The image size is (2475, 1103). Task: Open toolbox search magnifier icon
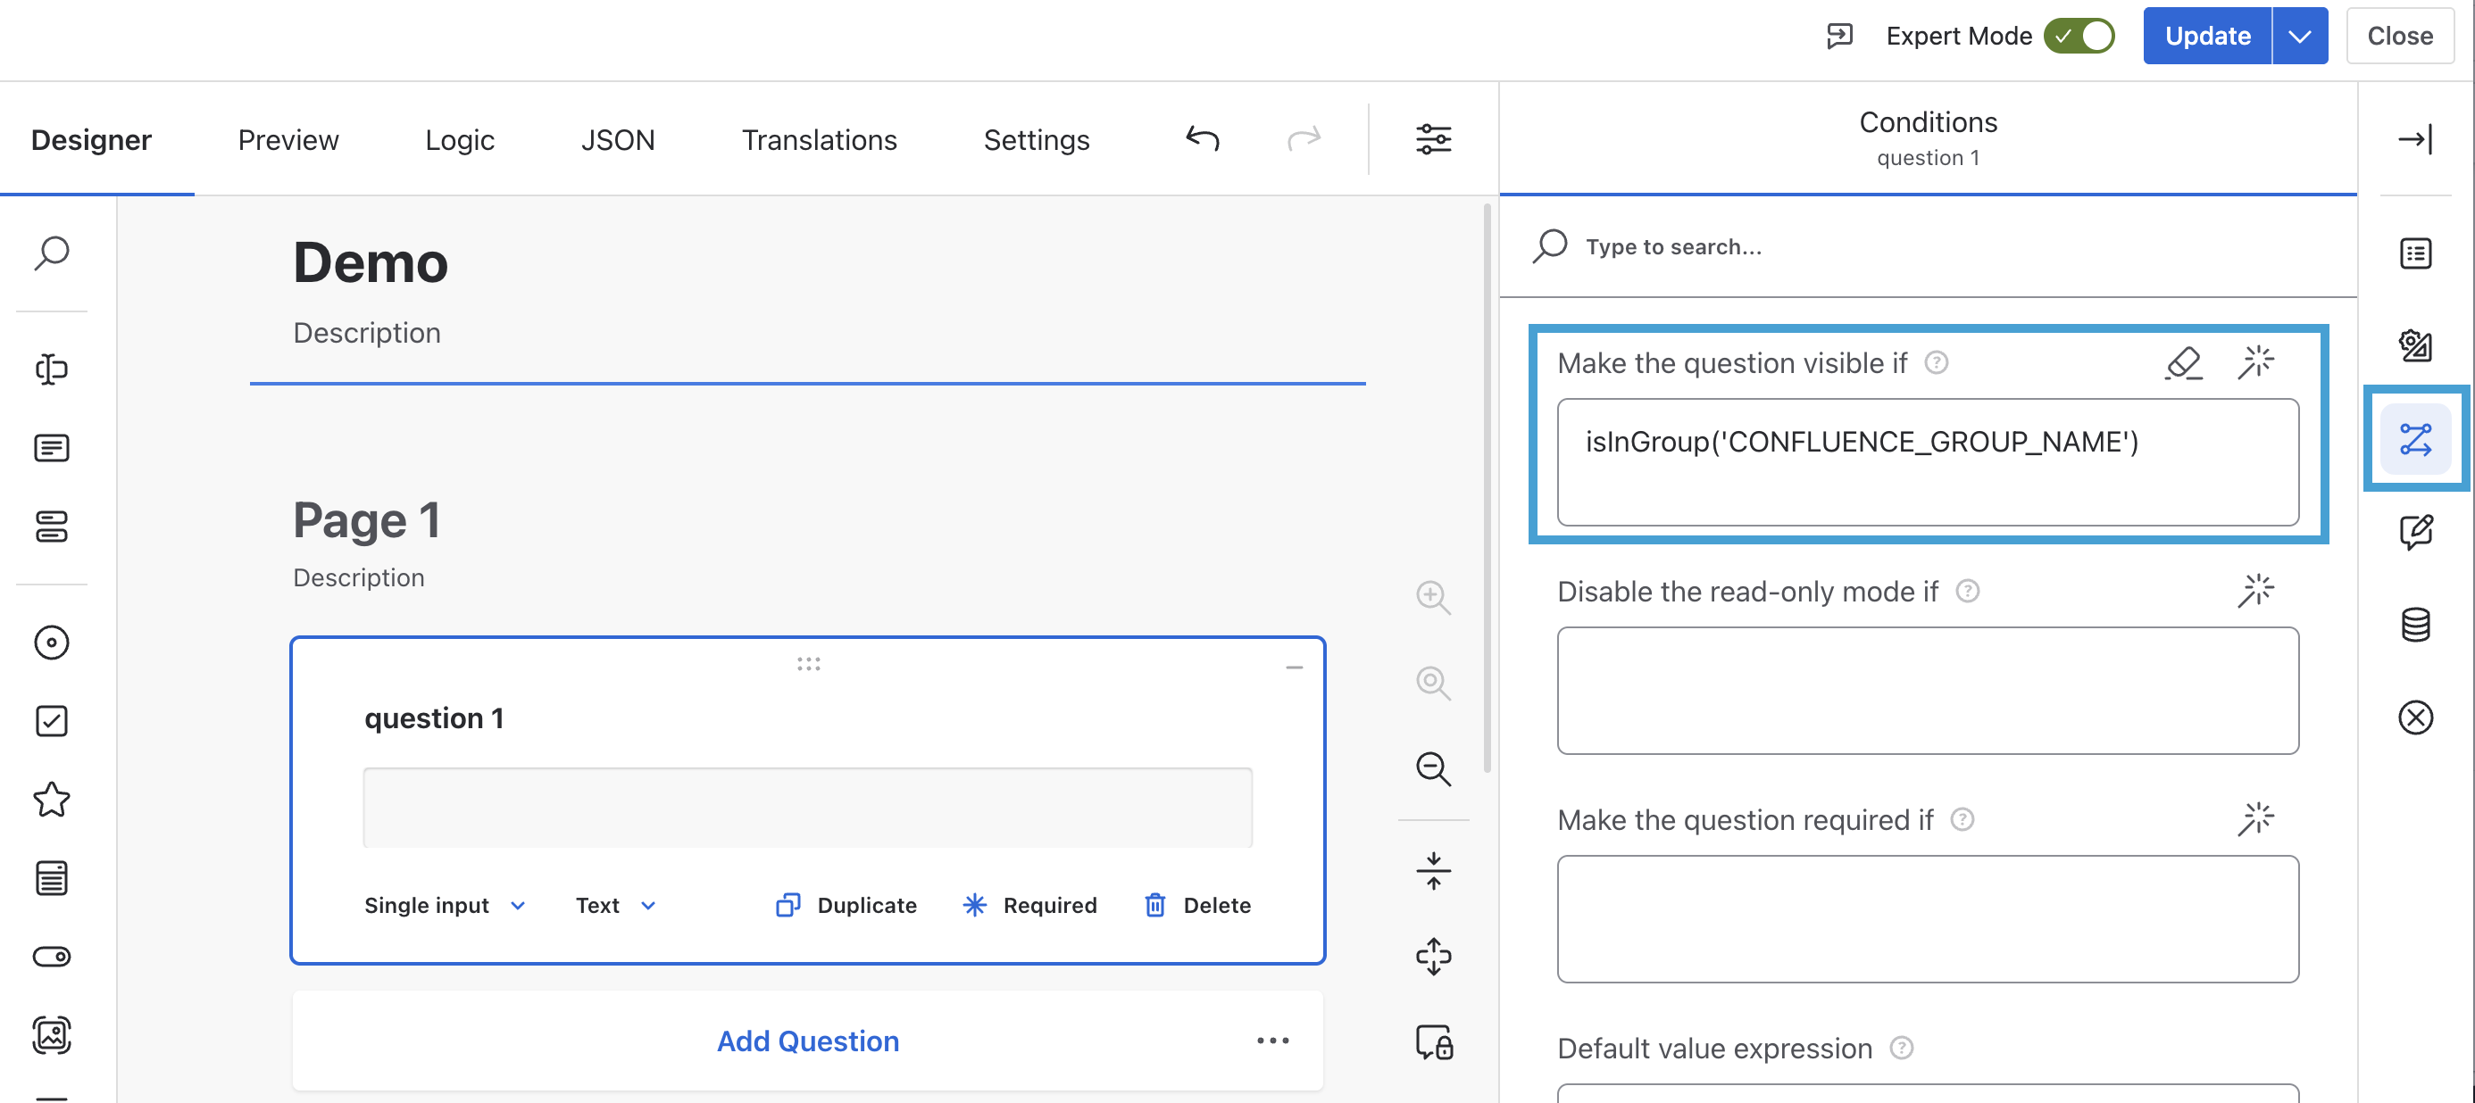pos(52,253)
